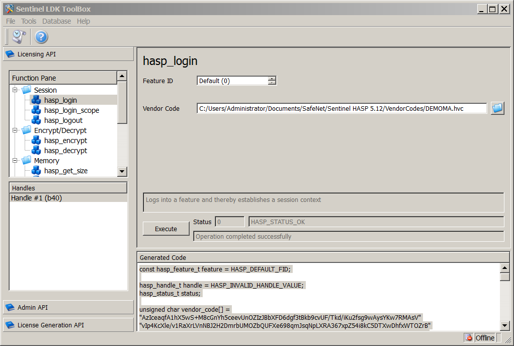Click the hasp_handle_t handle code line
Screen dimensions: 514x346
[x=222, y=285]
